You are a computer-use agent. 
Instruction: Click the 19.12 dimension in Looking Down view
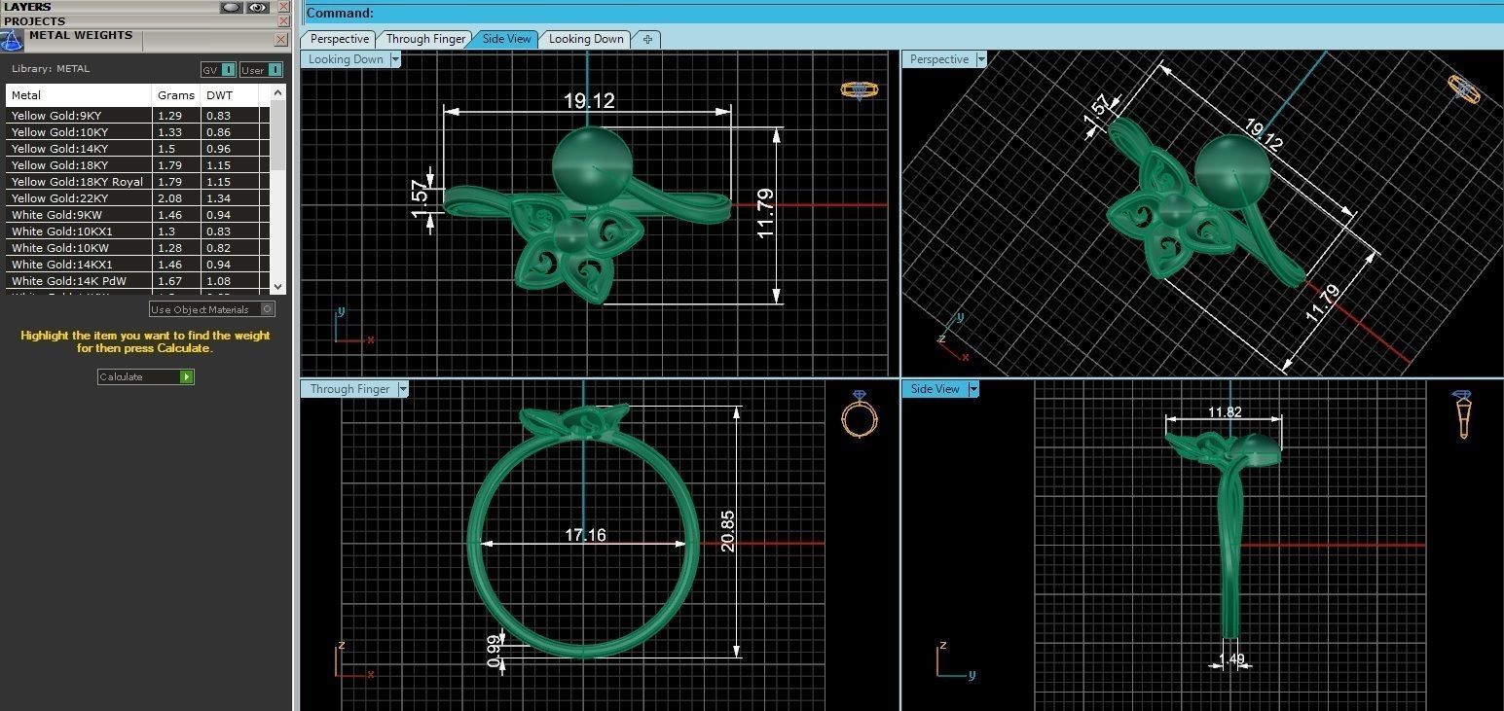[x=589, y=101]
